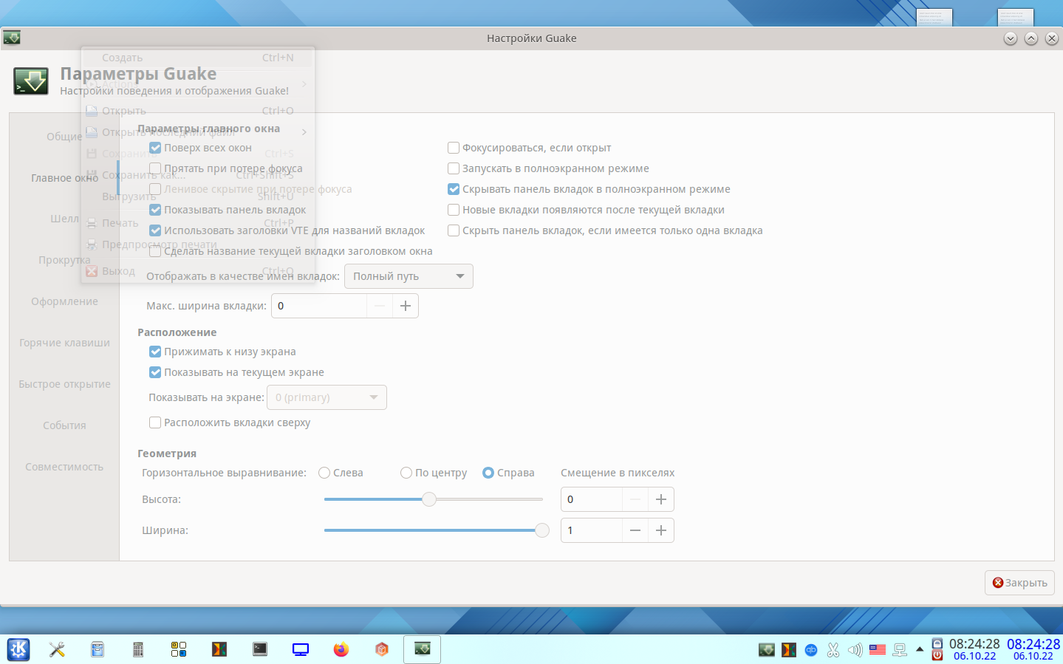Focus the 'Ширина' pixel offset field
Viewport: 1063px width, 664px height.
pos(592,530)
